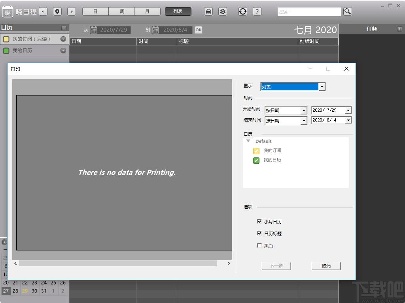Sort list by 标题 column header
This screenshot has width=405, height=303.
[237, 41]
